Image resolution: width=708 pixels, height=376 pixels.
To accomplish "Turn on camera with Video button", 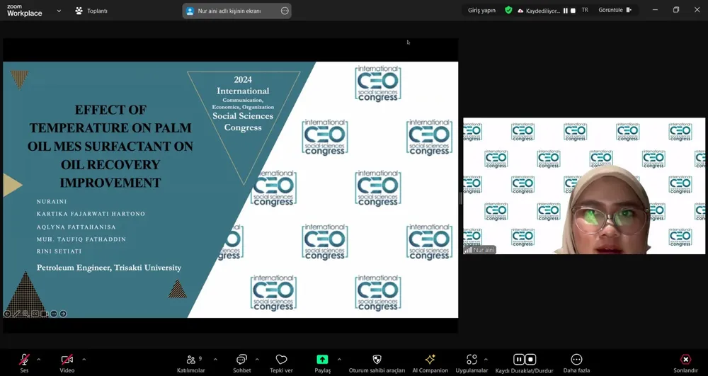I will (67, 360).
